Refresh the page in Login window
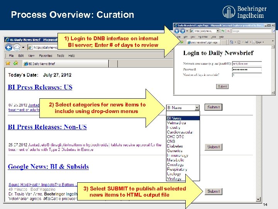Viewport: 278px width, 209px height. coord(223,31)
